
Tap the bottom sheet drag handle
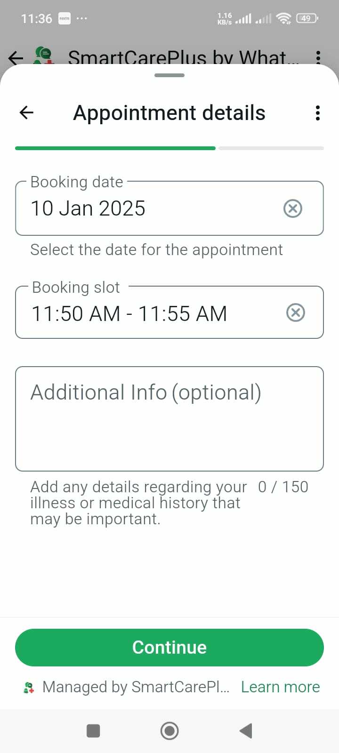169,75
